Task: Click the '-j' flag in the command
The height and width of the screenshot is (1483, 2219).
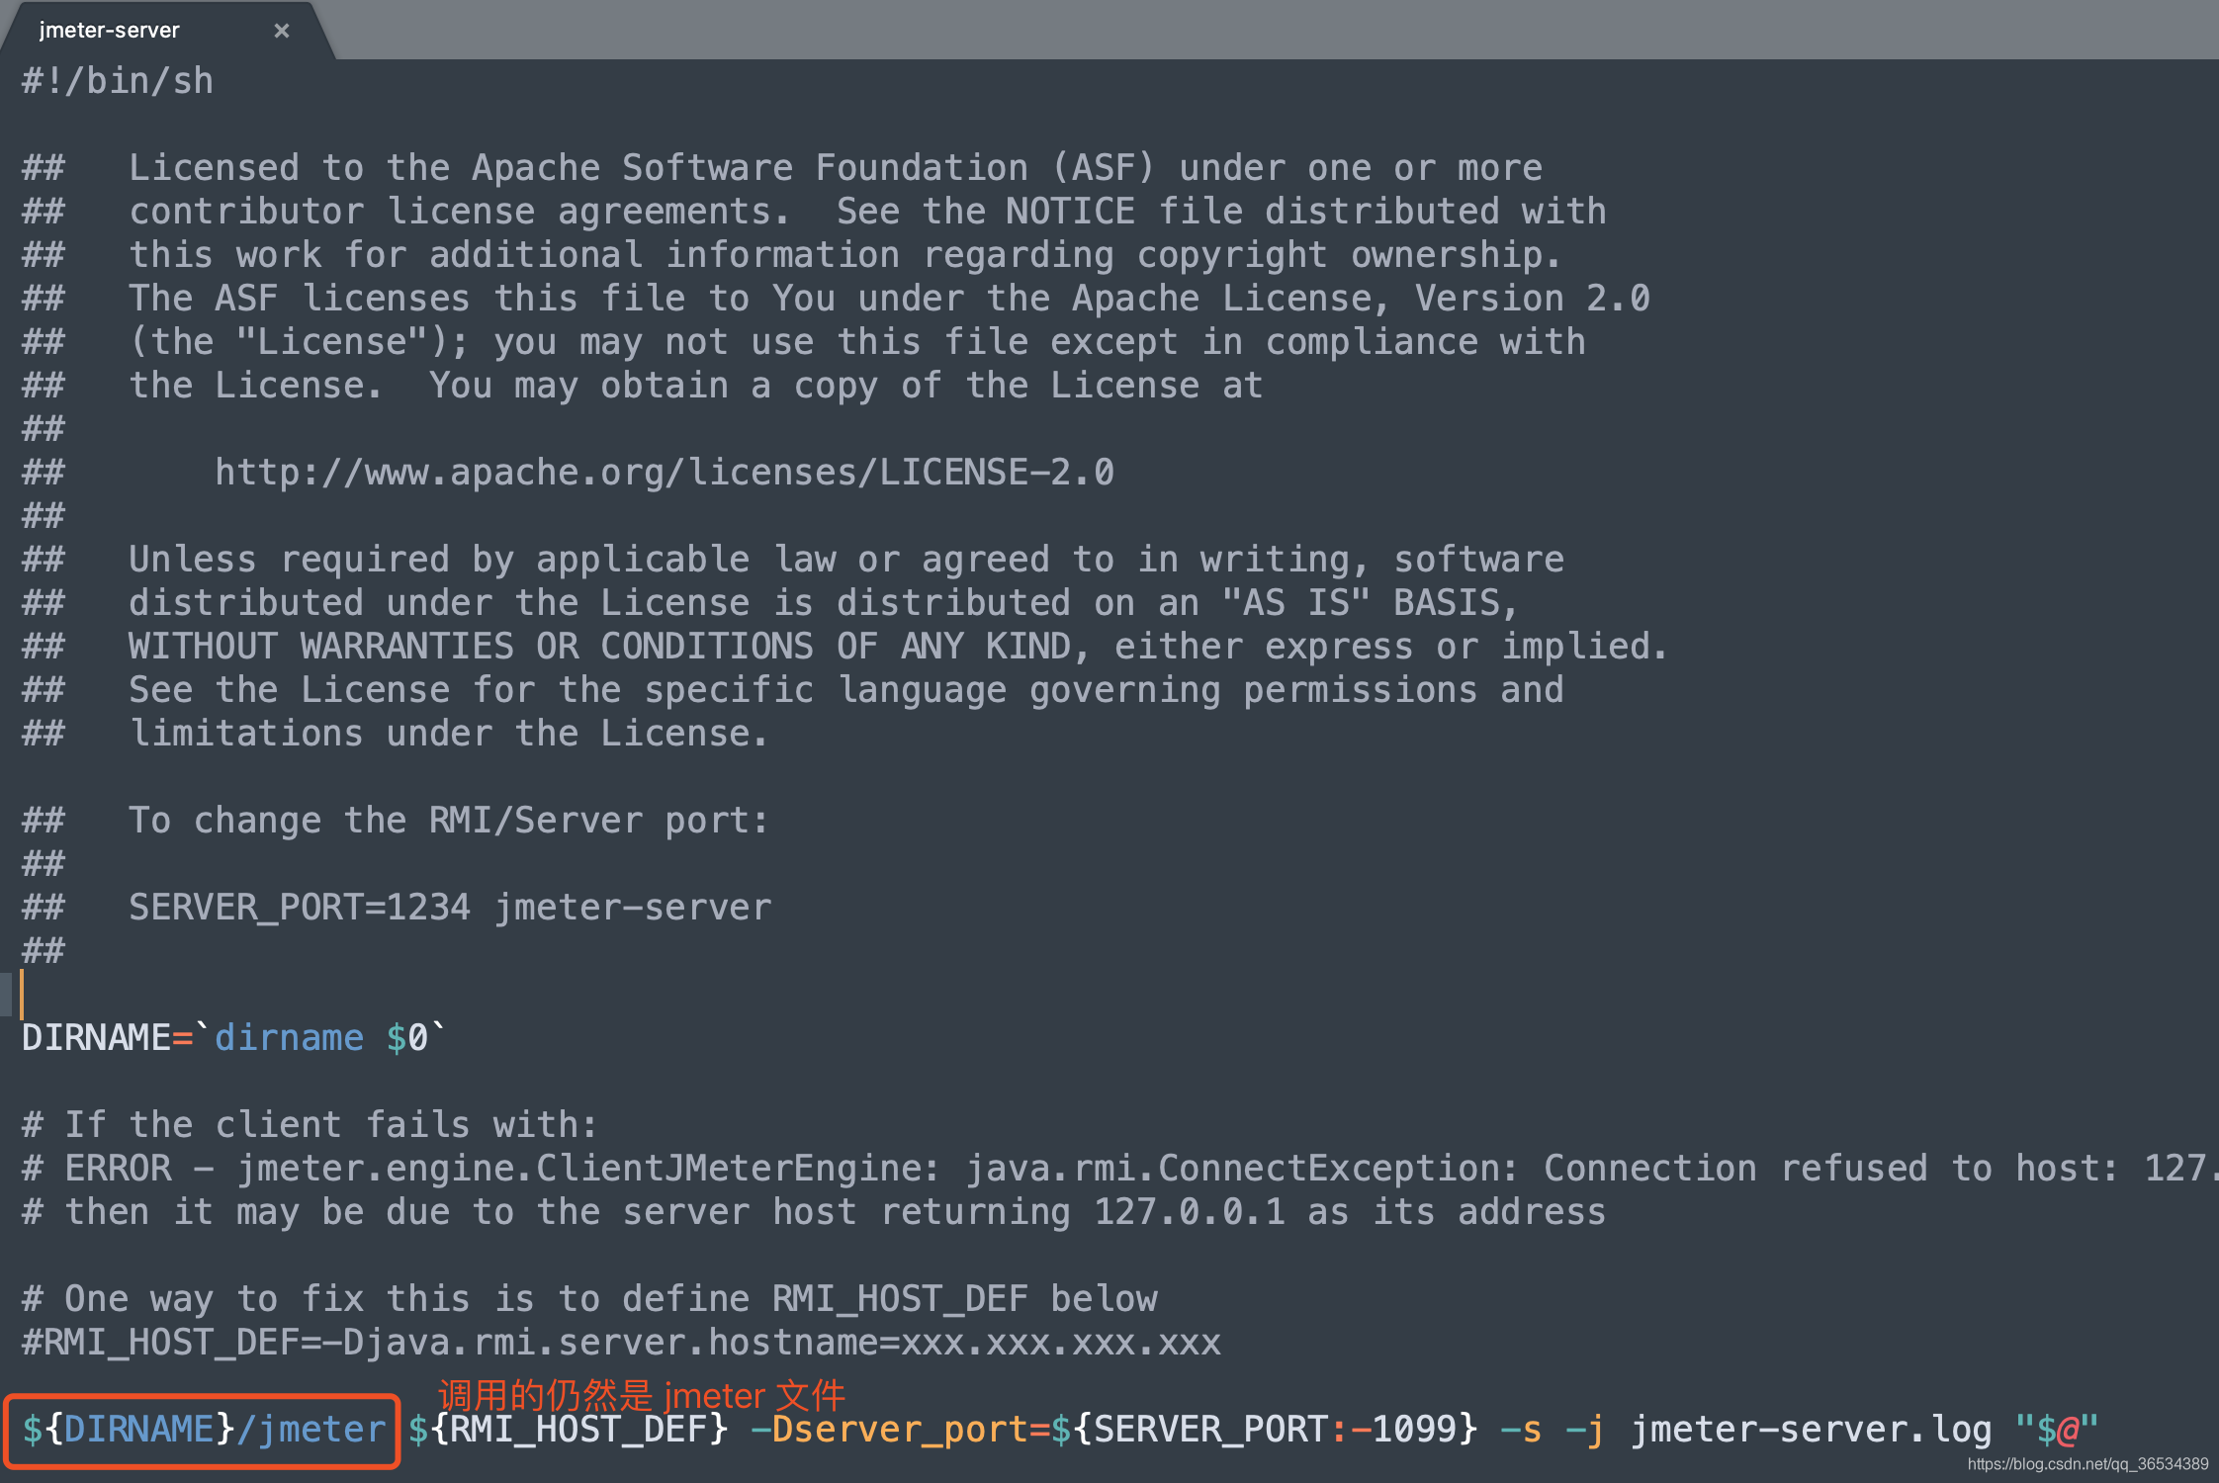Action: [1585, 1430]
